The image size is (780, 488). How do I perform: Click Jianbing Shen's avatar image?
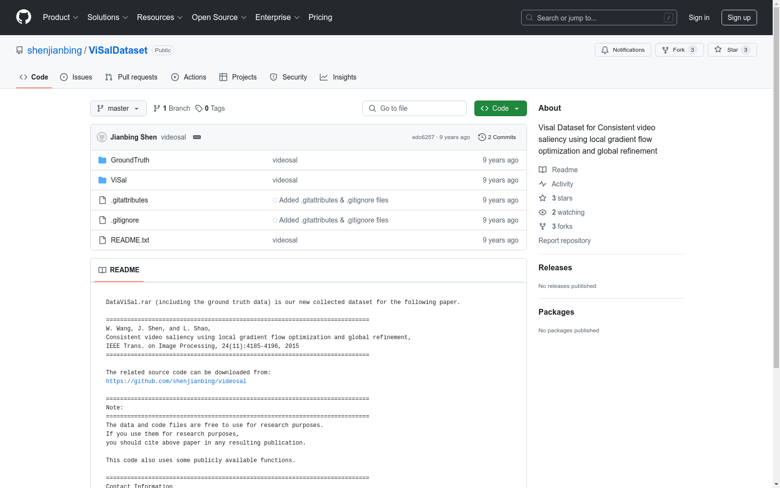click(102, 137)
